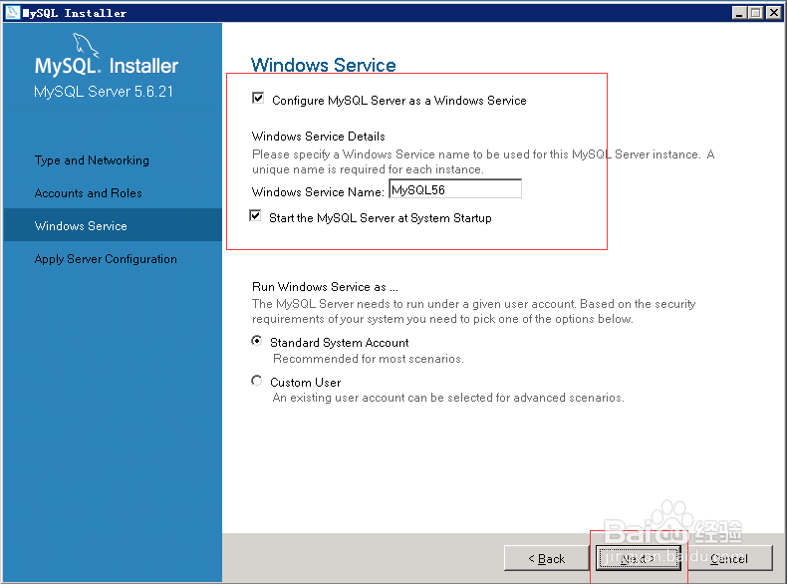Click the Back button

[546, 558]
